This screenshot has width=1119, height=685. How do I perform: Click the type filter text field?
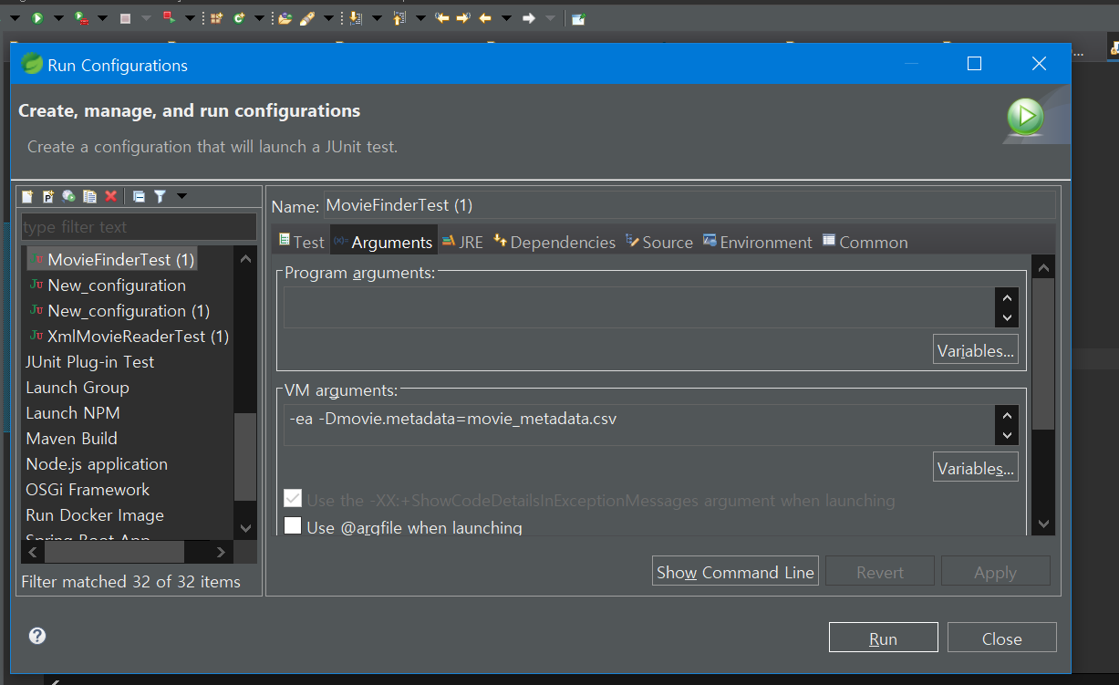click(139, 227)
